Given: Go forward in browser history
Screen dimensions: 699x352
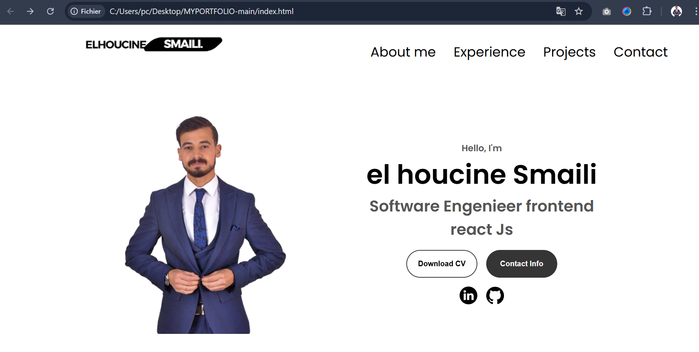Looking at the screenshot, I should pos(30,11).
